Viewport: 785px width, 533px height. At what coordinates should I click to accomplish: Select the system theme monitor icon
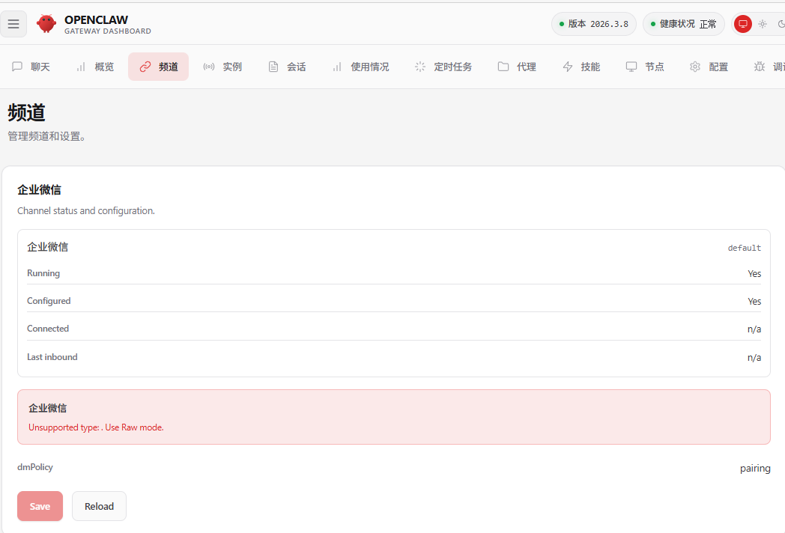743,23
